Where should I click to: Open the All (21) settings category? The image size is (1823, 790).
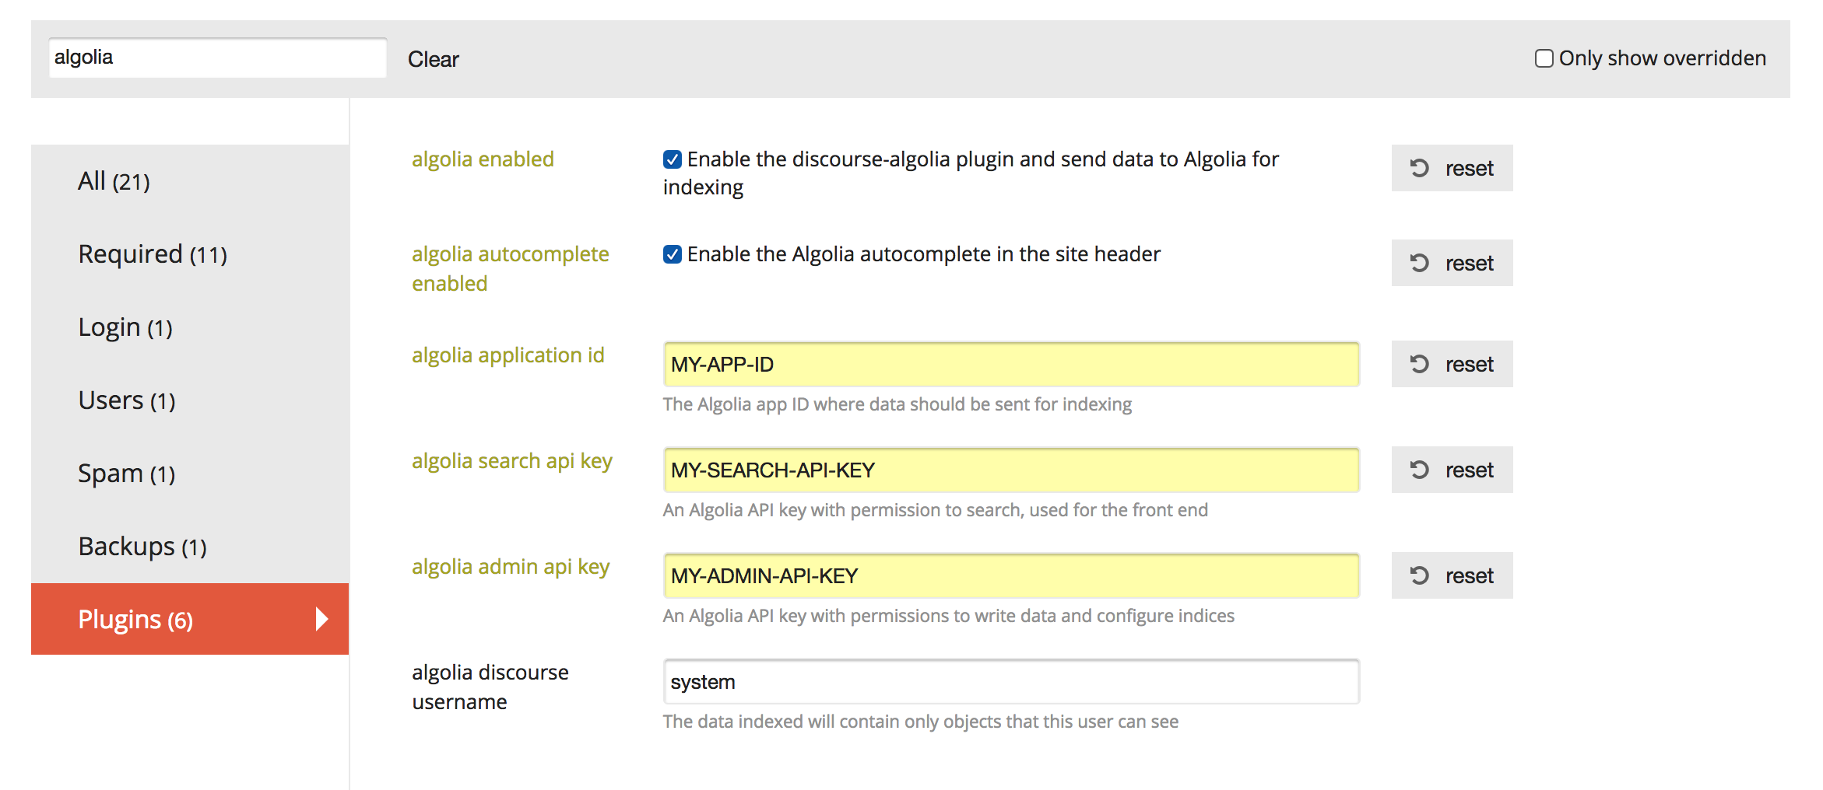190,181
